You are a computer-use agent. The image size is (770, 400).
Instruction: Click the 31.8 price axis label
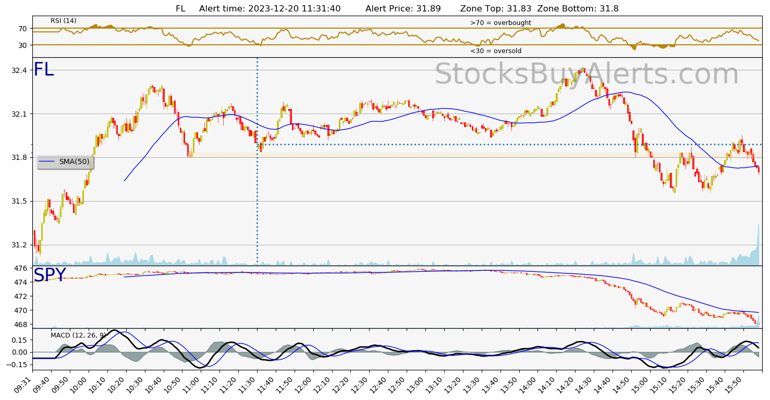coord(19,157)
